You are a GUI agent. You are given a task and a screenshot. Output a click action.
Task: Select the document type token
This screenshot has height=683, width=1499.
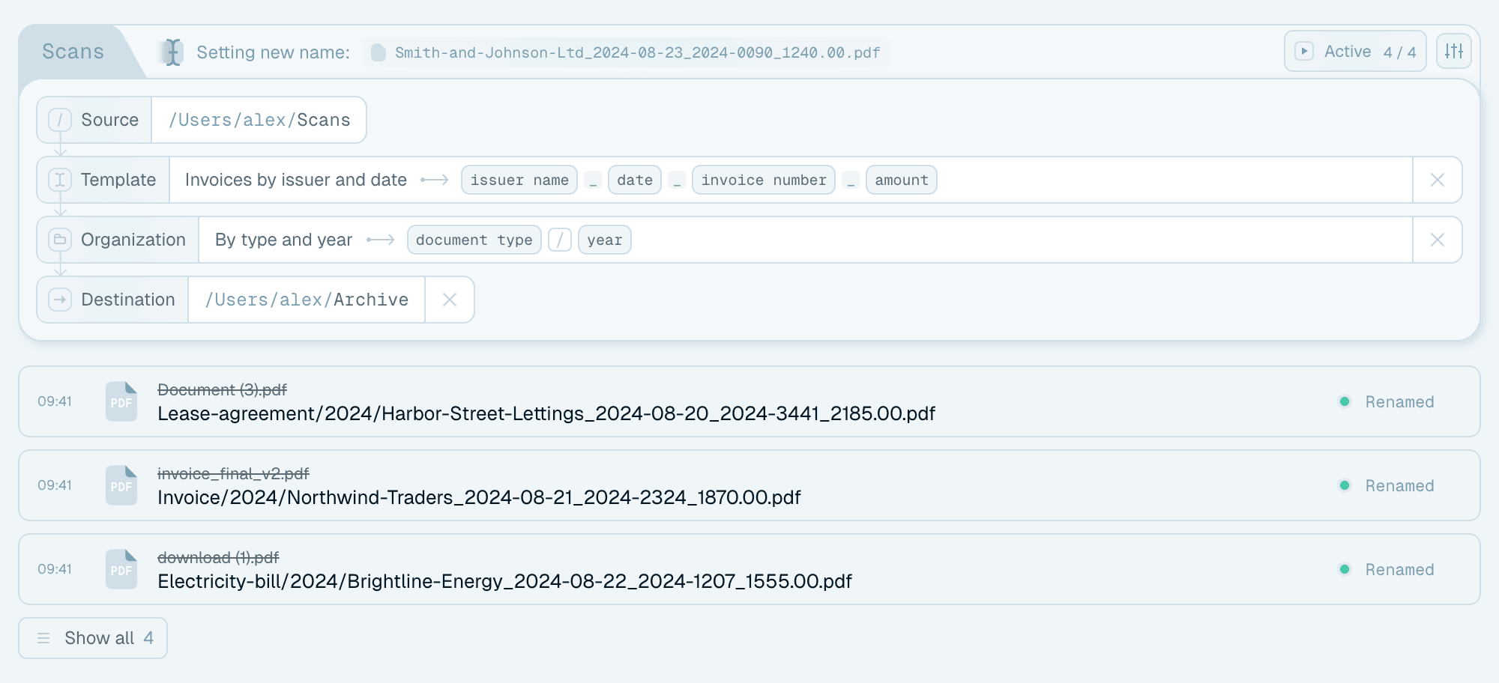(x=474, y=240)
